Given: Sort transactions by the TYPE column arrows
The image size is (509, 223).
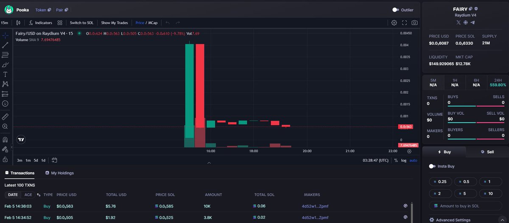Looking at the screenshot, I should [39, 195].
